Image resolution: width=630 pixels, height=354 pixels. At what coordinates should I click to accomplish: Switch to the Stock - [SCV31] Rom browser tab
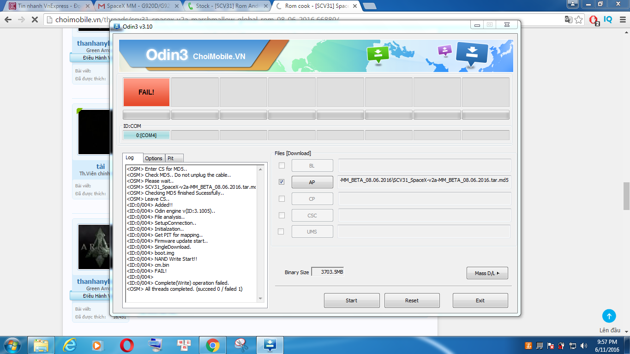click(227, 6)
